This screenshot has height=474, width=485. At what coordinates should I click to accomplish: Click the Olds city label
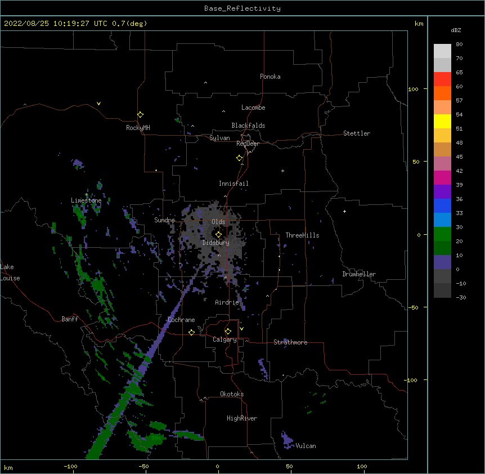click(218, 222)
